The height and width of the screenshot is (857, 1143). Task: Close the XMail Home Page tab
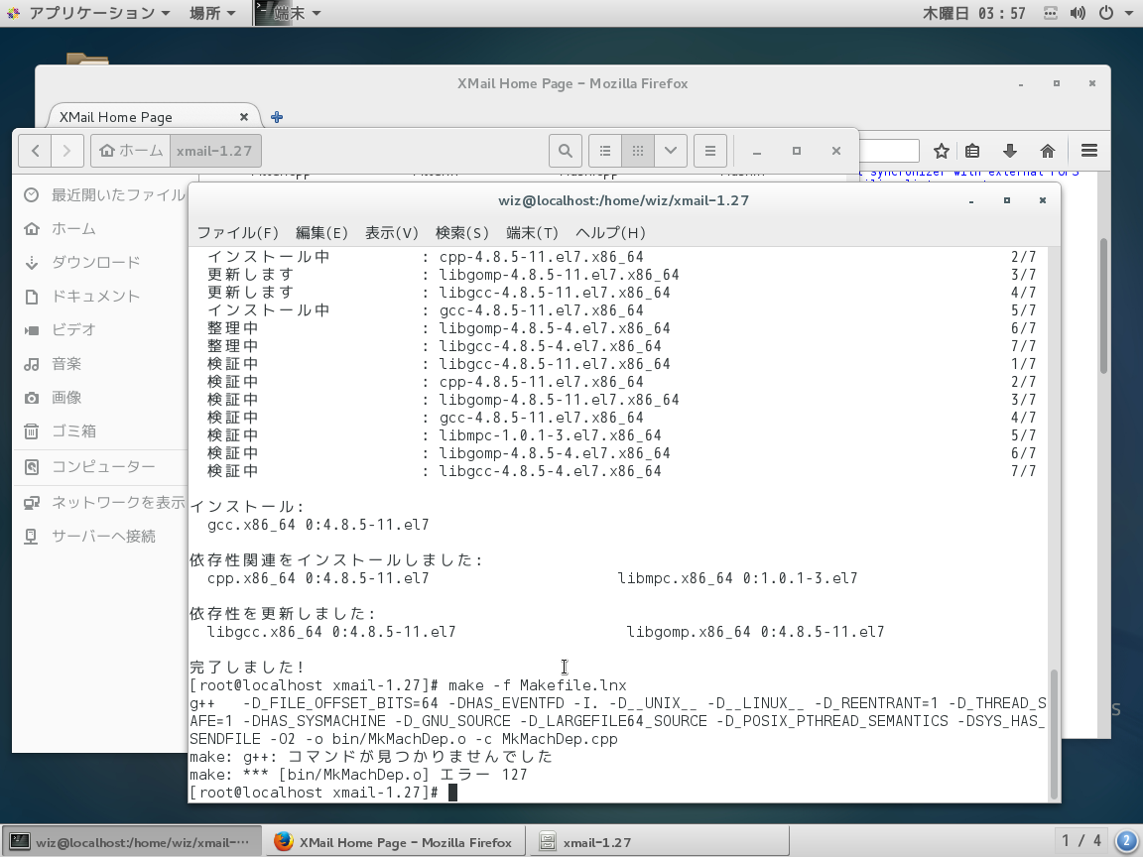[x=244, y=117]
